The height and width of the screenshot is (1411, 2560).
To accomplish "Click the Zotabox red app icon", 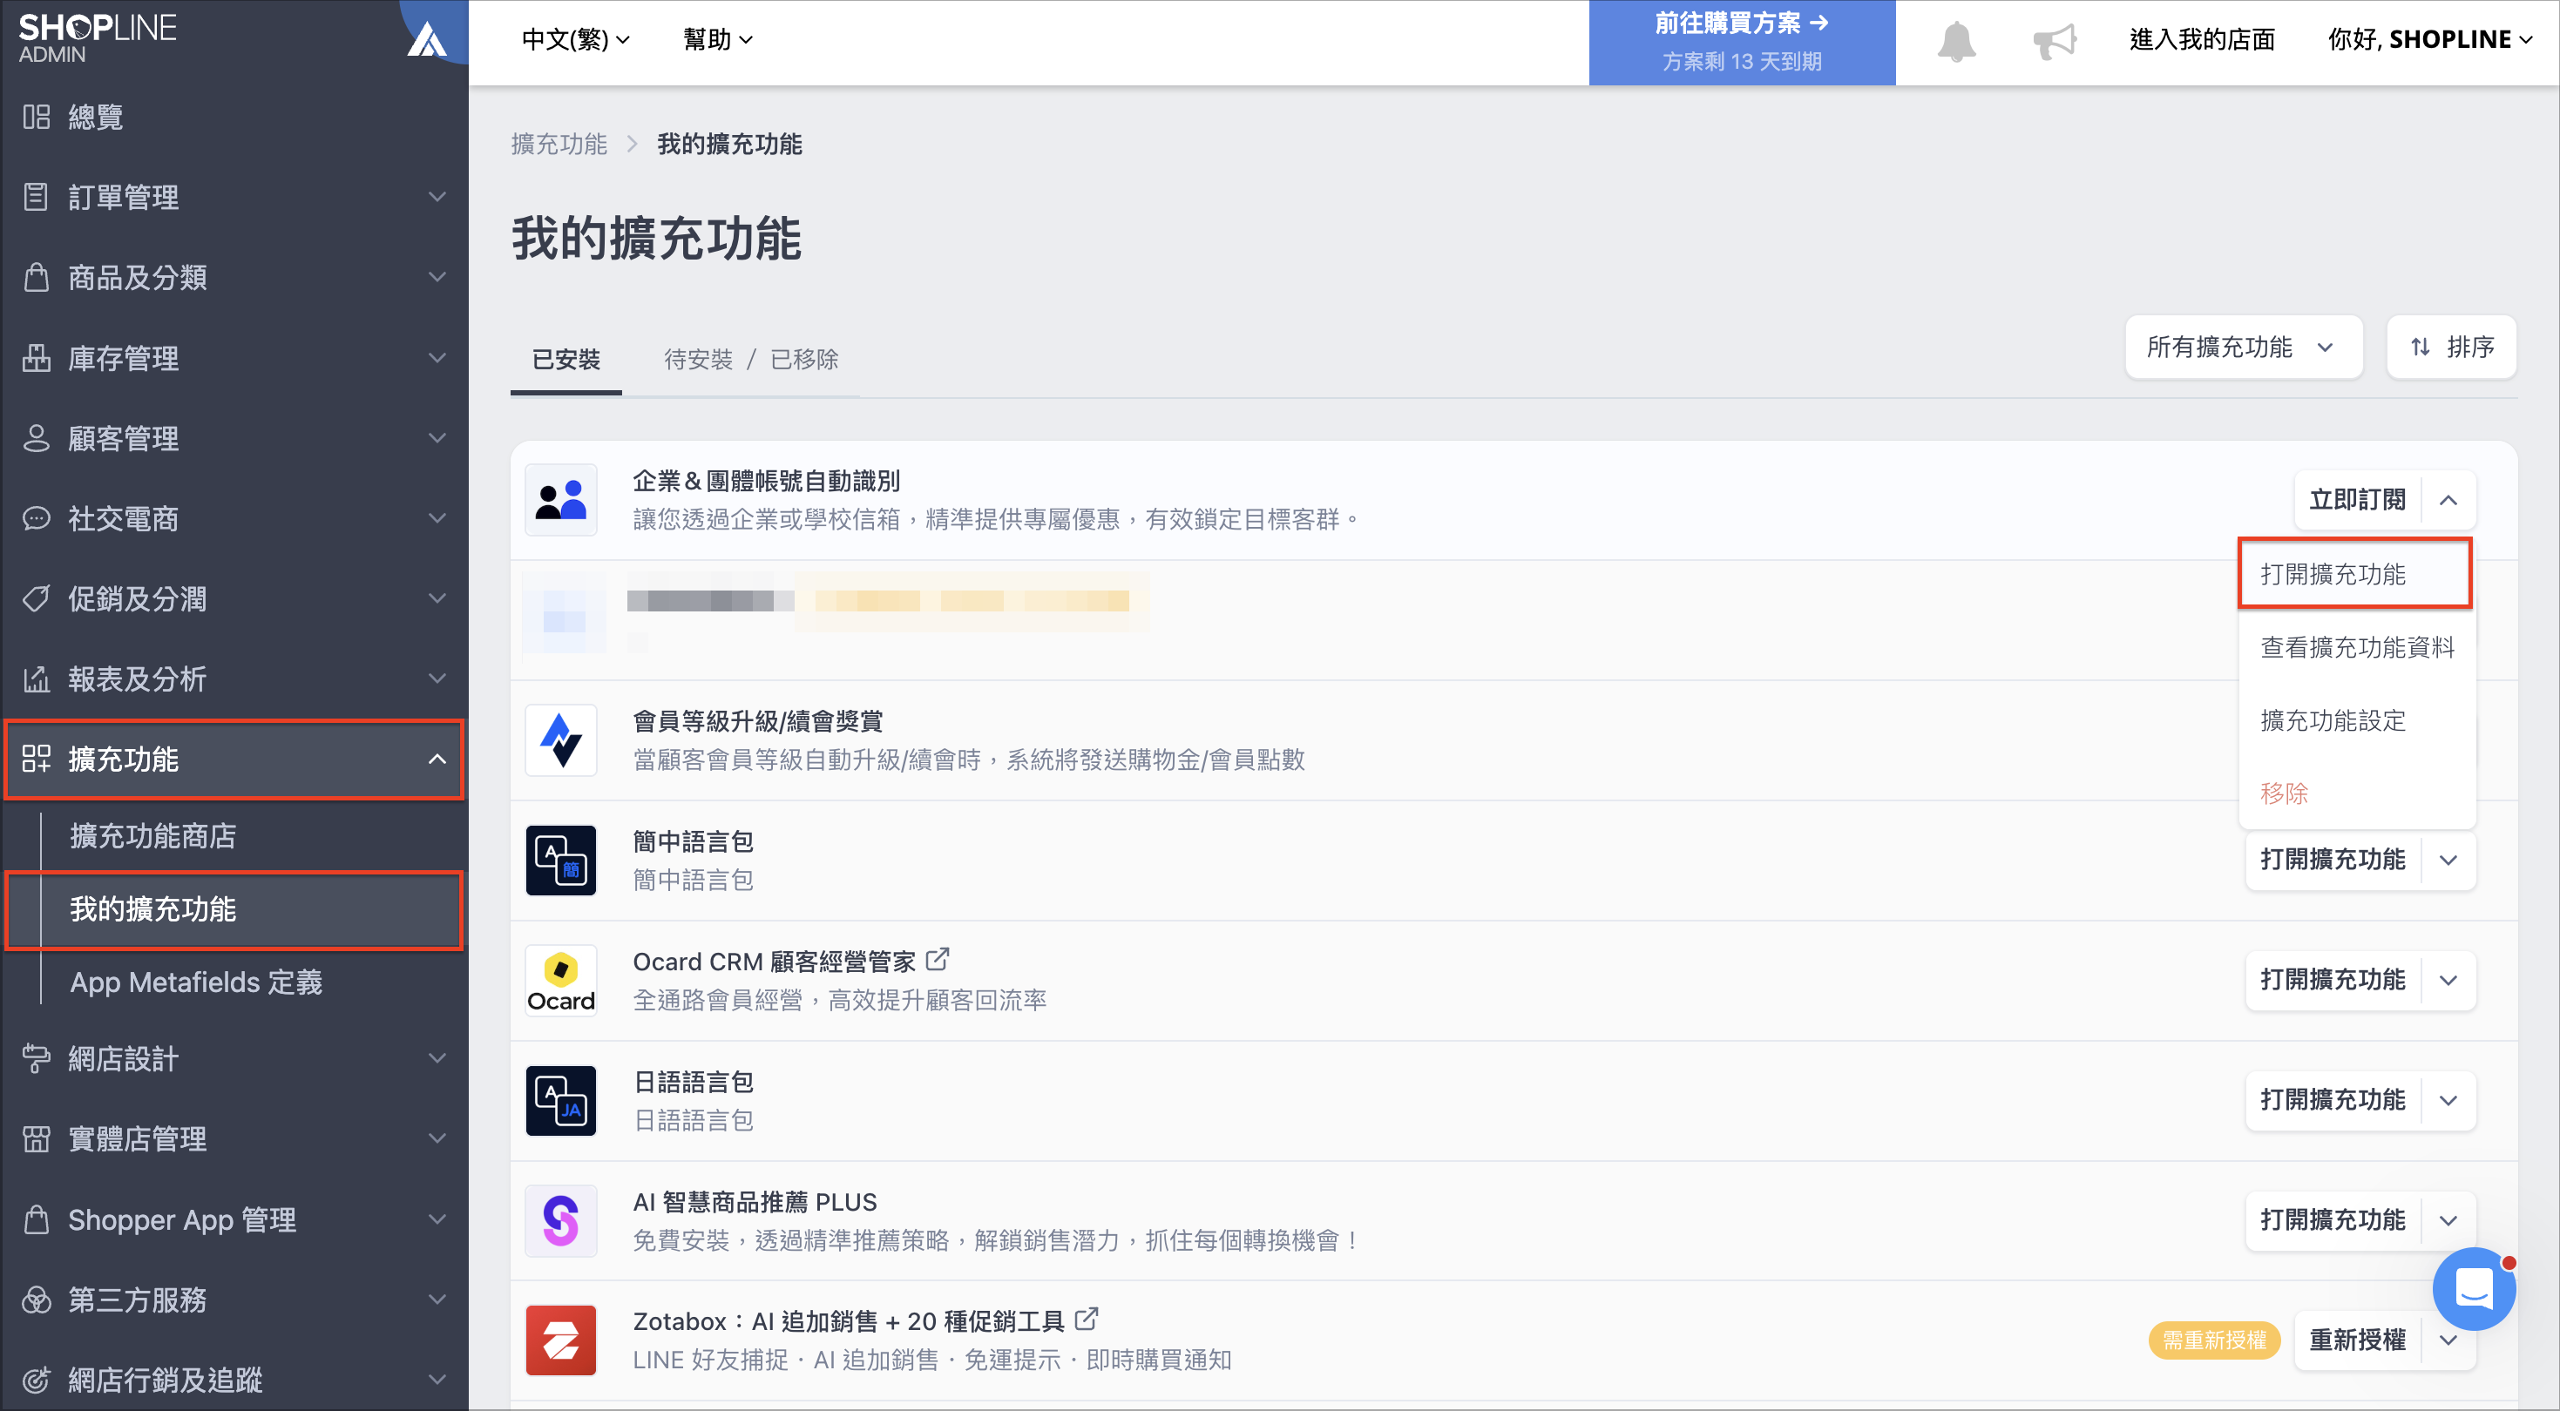I will (561, 1340).
